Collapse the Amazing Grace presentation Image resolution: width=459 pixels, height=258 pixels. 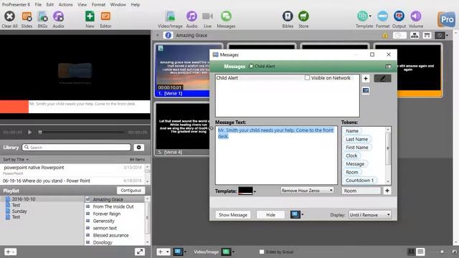tap(158, 35)
